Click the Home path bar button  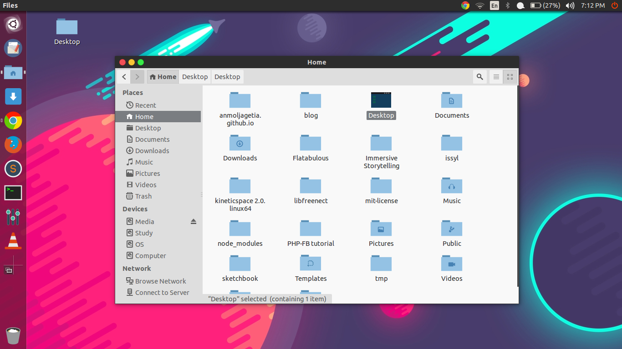point(163,77)
